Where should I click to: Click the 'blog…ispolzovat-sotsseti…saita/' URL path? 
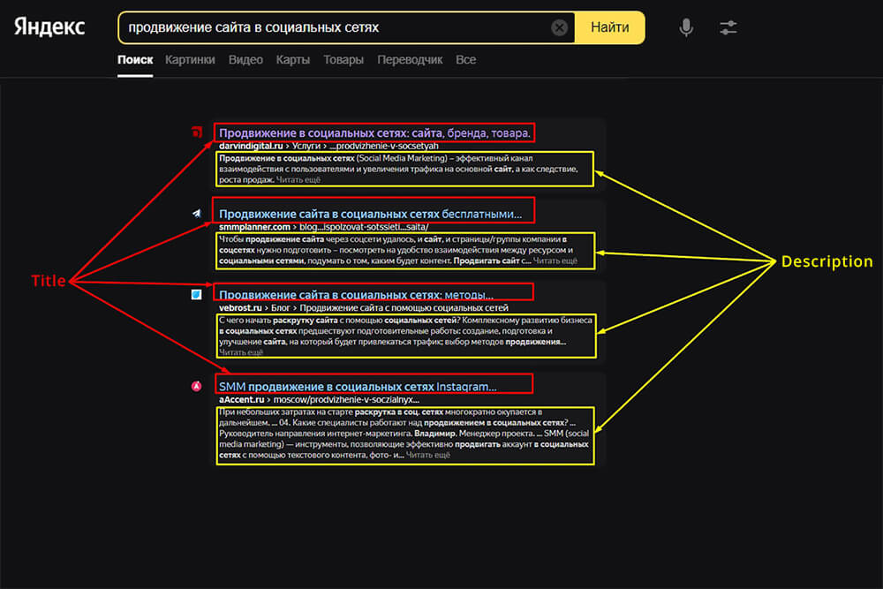(x=364, y=227)
